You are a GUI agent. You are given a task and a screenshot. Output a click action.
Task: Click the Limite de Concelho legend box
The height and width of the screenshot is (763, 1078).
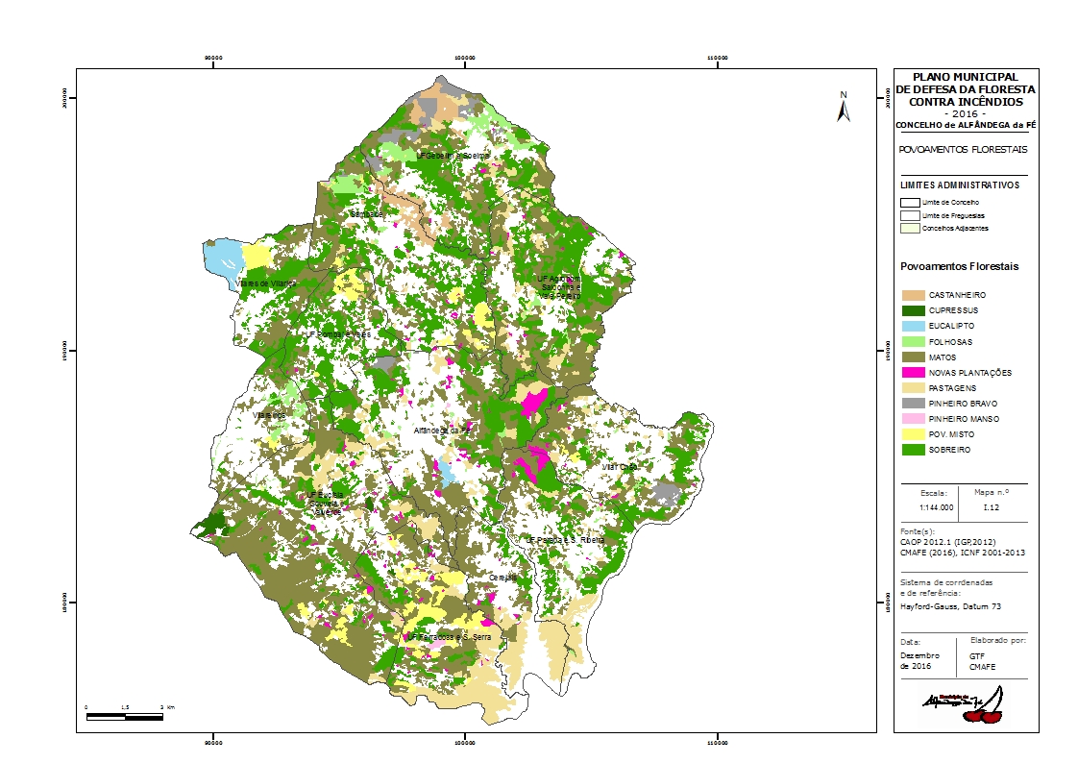pyautogui.click(x=910, y=203)
